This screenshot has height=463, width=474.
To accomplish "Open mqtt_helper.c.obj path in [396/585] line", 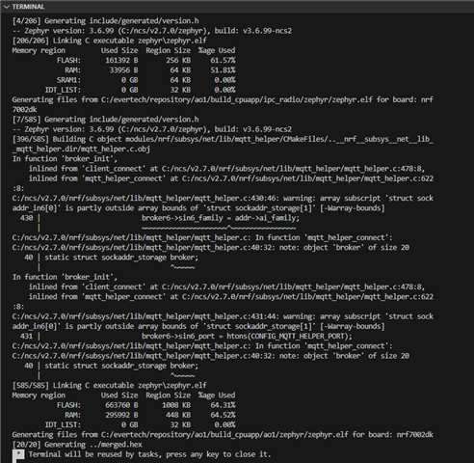I will [223, 144].
